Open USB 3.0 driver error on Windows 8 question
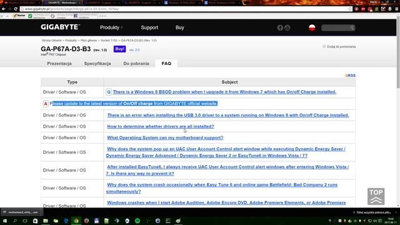400x225 pixels. pos(228,115)
